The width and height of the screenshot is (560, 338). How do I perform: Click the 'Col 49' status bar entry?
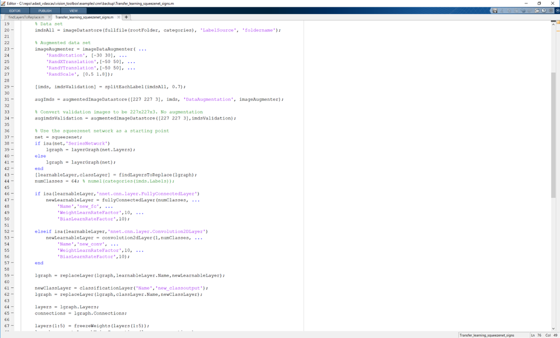[x=552, y=335]
